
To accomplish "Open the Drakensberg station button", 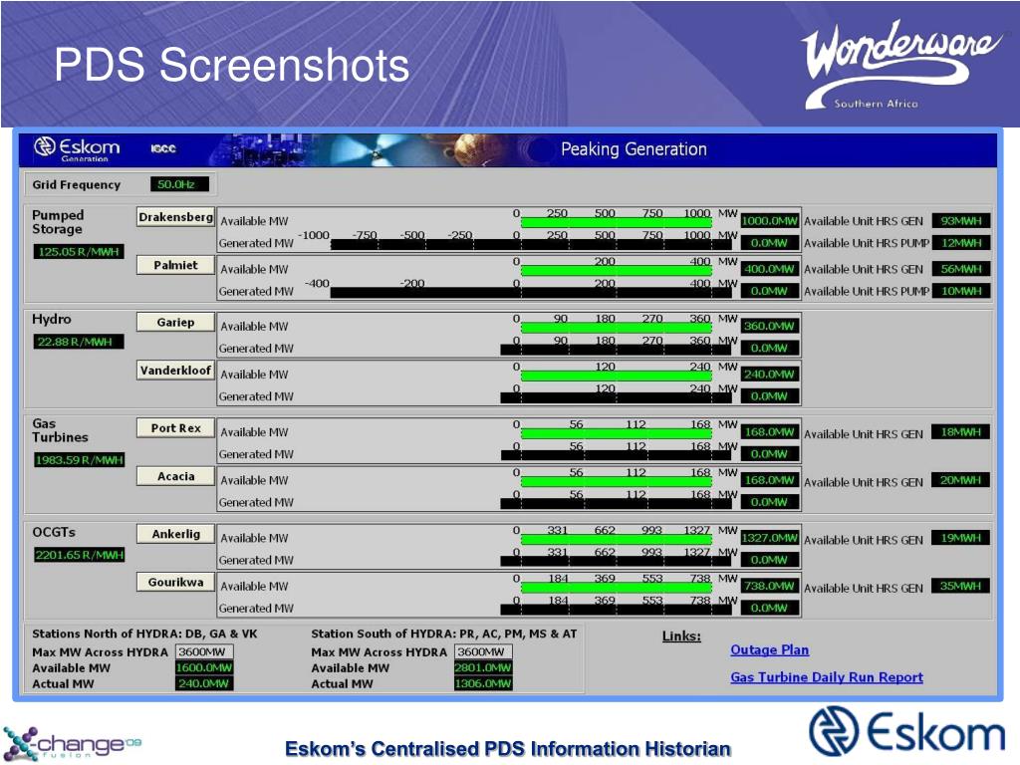I will (x=175, y=216).
